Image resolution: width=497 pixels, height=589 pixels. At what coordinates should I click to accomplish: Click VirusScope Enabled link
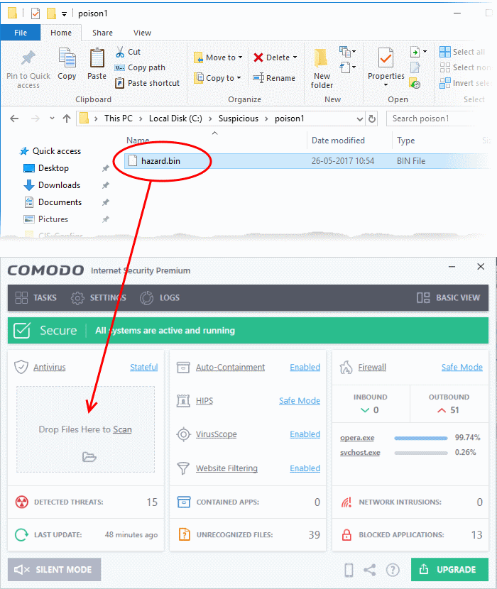pyautogui.click(x=305, y=434)
